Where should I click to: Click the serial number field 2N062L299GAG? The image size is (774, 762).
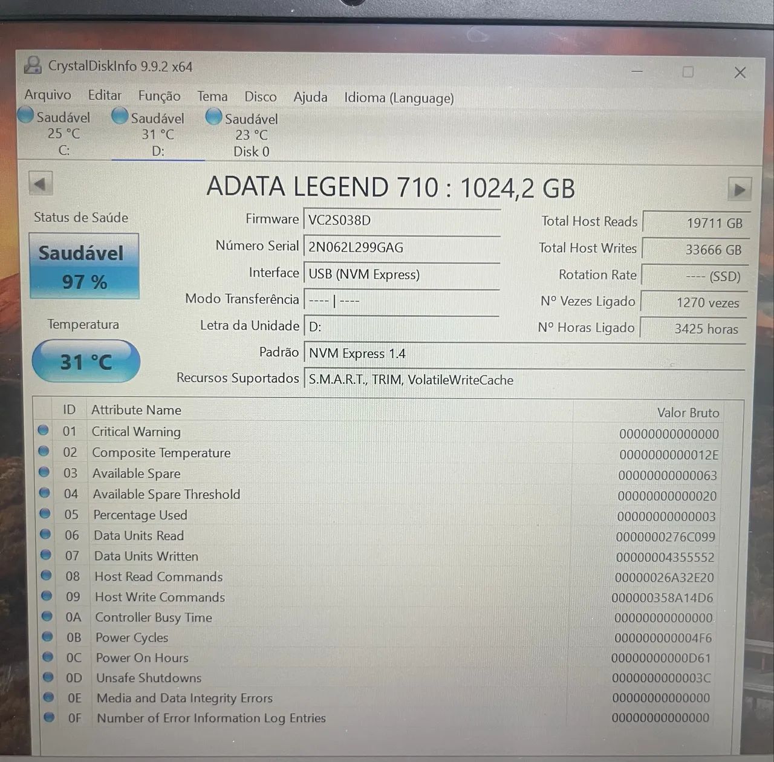tap(402, 247)
